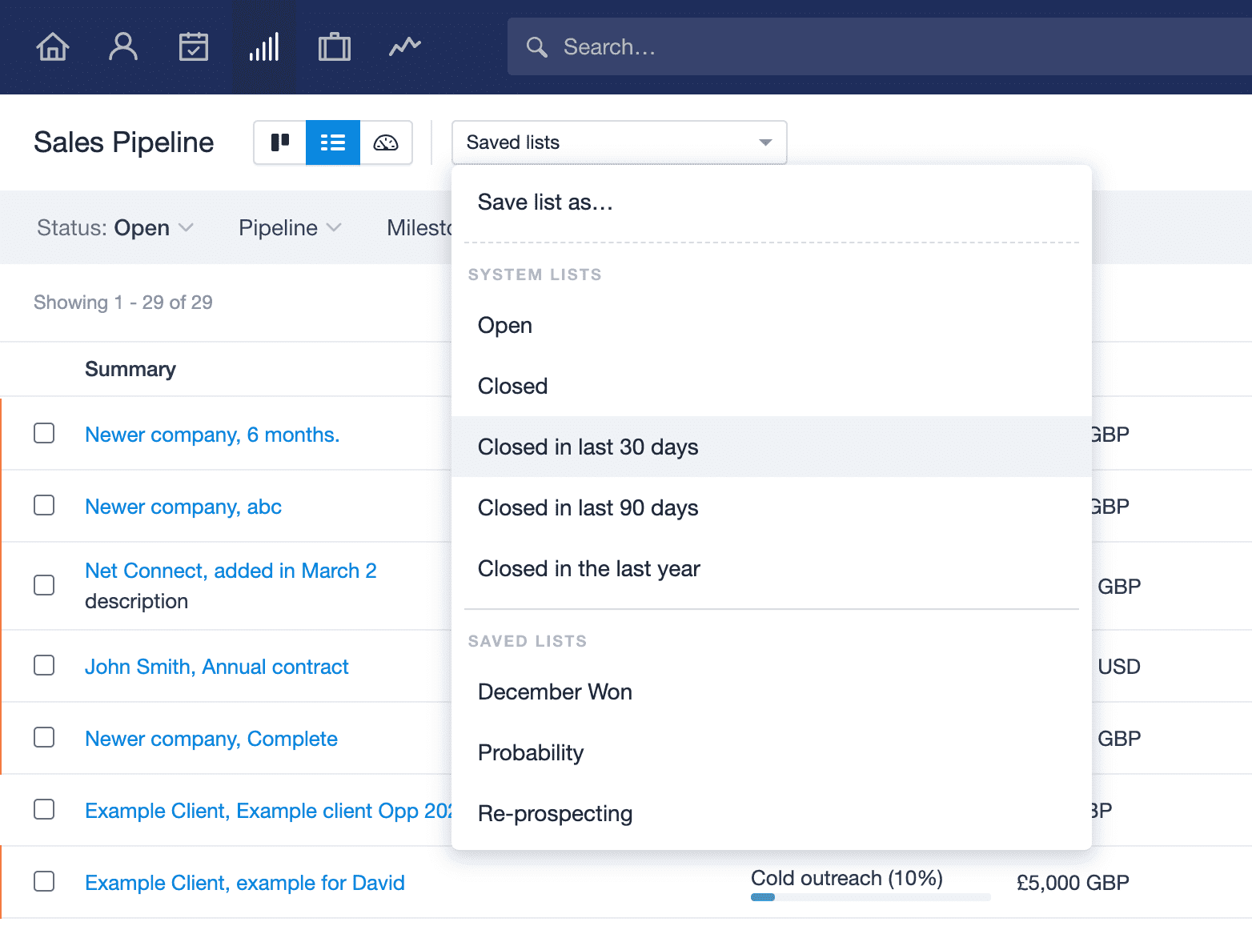
Task: Open the Sales Pipeline bar-chart icon
Action: coord(264,46)
